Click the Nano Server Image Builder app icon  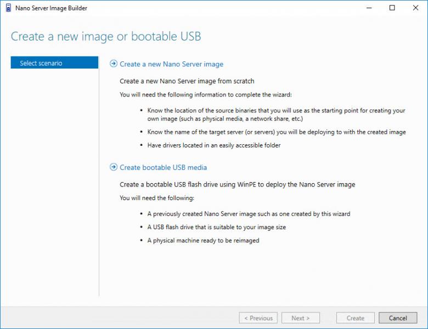8,8
